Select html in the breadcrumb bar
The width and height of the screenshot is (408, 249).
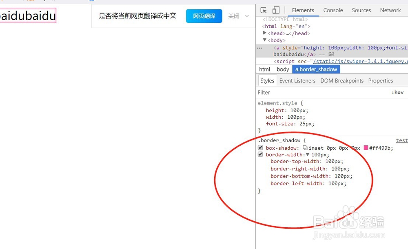coord(264,69)
